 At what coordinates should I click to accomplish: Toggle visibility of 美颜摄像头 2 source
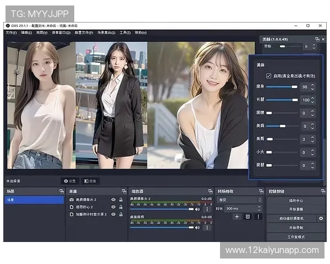click(x=113, y=200)
